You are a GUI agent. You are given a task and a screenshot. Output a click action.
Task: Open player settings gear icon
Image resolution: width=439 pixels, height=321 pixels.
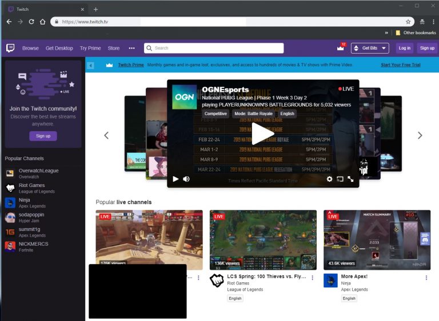329,179
